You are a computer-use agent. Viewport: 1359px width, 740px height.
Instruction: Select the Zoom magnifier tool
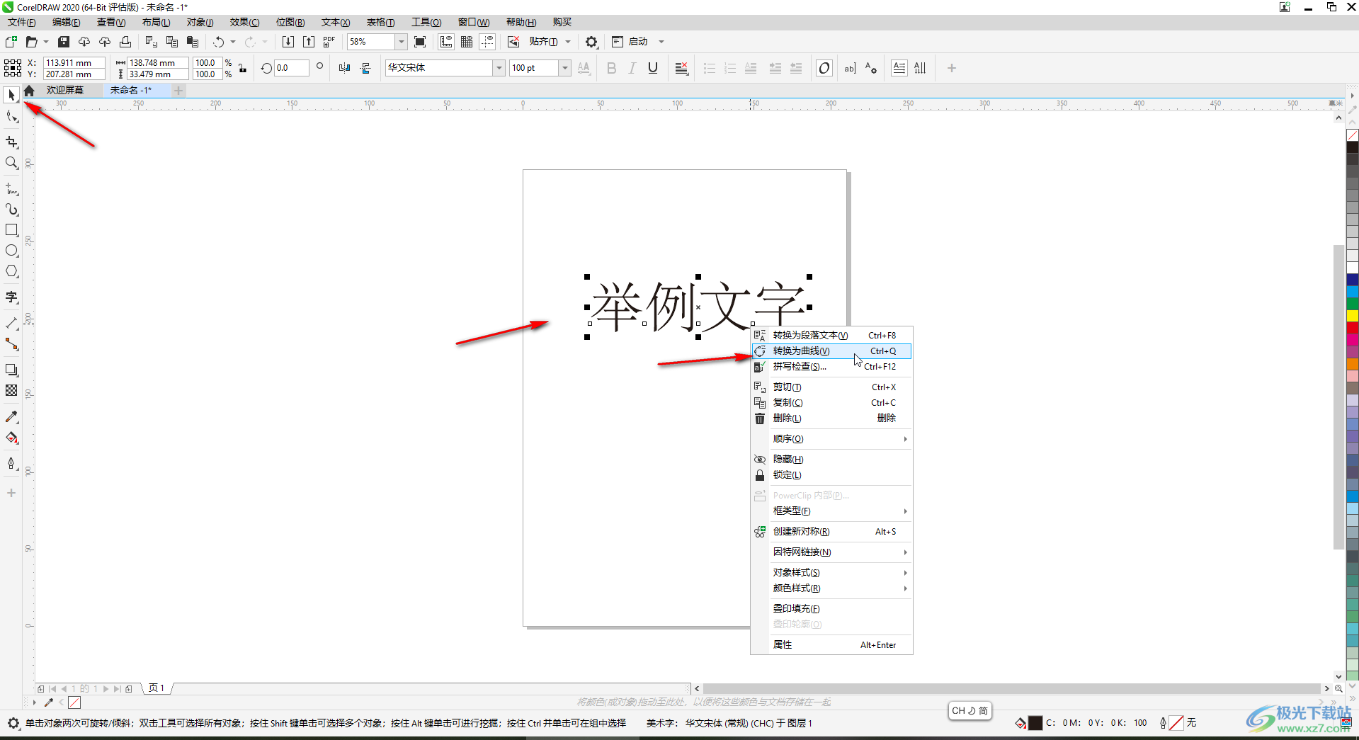pyautogui.click(x=11, y=163)
